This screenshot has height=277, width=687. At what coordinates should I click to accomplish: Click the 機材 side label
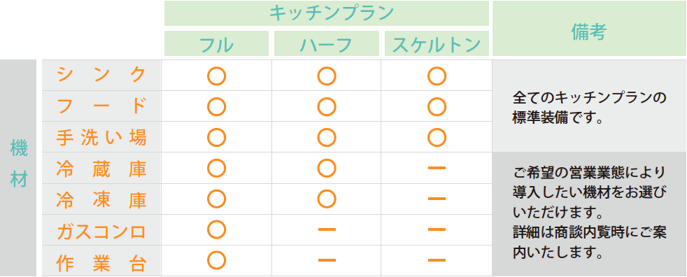click(18, 169)
